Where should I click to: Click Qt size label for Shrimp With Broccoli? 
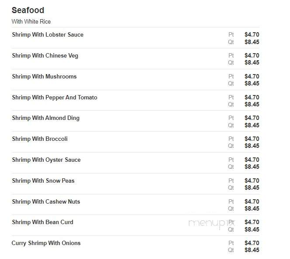[231, 146]
